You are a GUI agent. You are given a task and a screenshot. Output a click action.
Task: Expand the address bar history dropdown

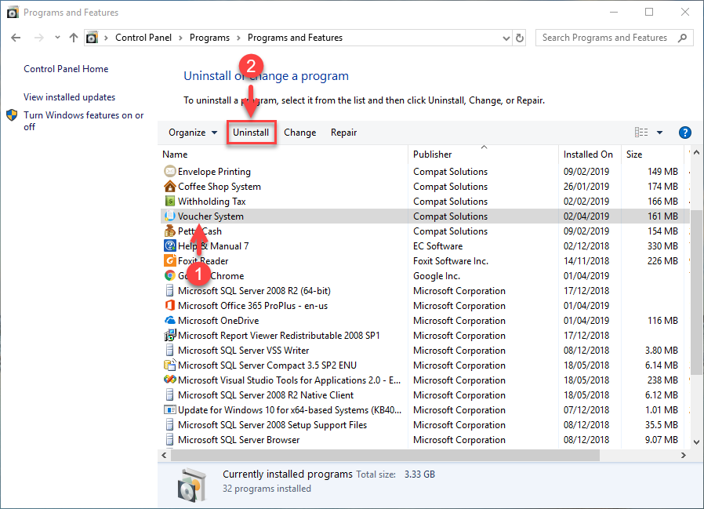click(506, 38)
